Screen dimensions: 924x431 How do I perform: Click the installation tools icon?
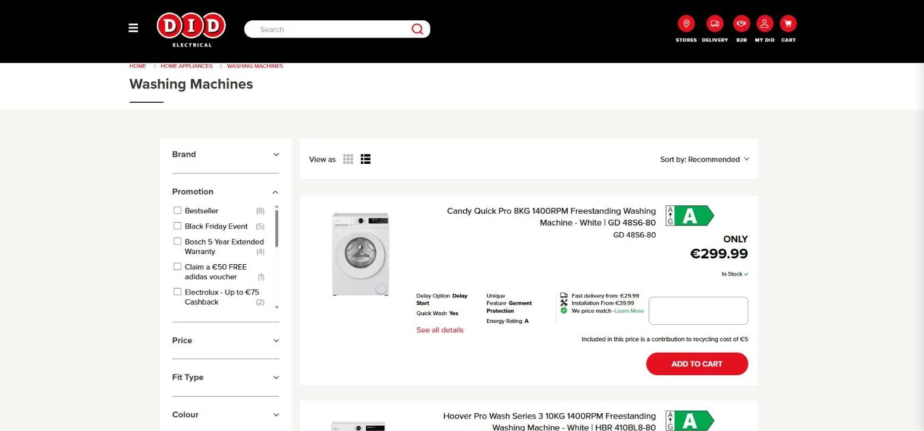tap(564, 303)
